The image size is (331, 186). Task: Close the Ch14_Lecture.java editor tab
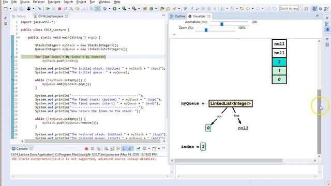coord(67,16)
